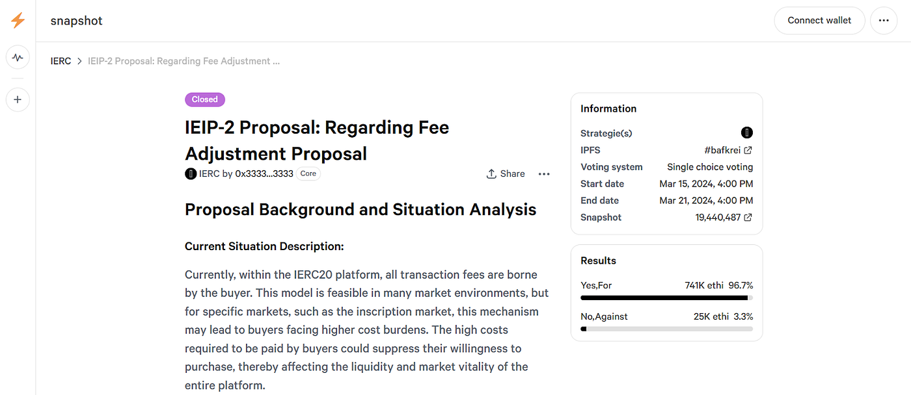The width and height of the screenshot is (911, 395).
Task: Click the 19,440,487 snapshot block link
Action: (x=718, y=218)
